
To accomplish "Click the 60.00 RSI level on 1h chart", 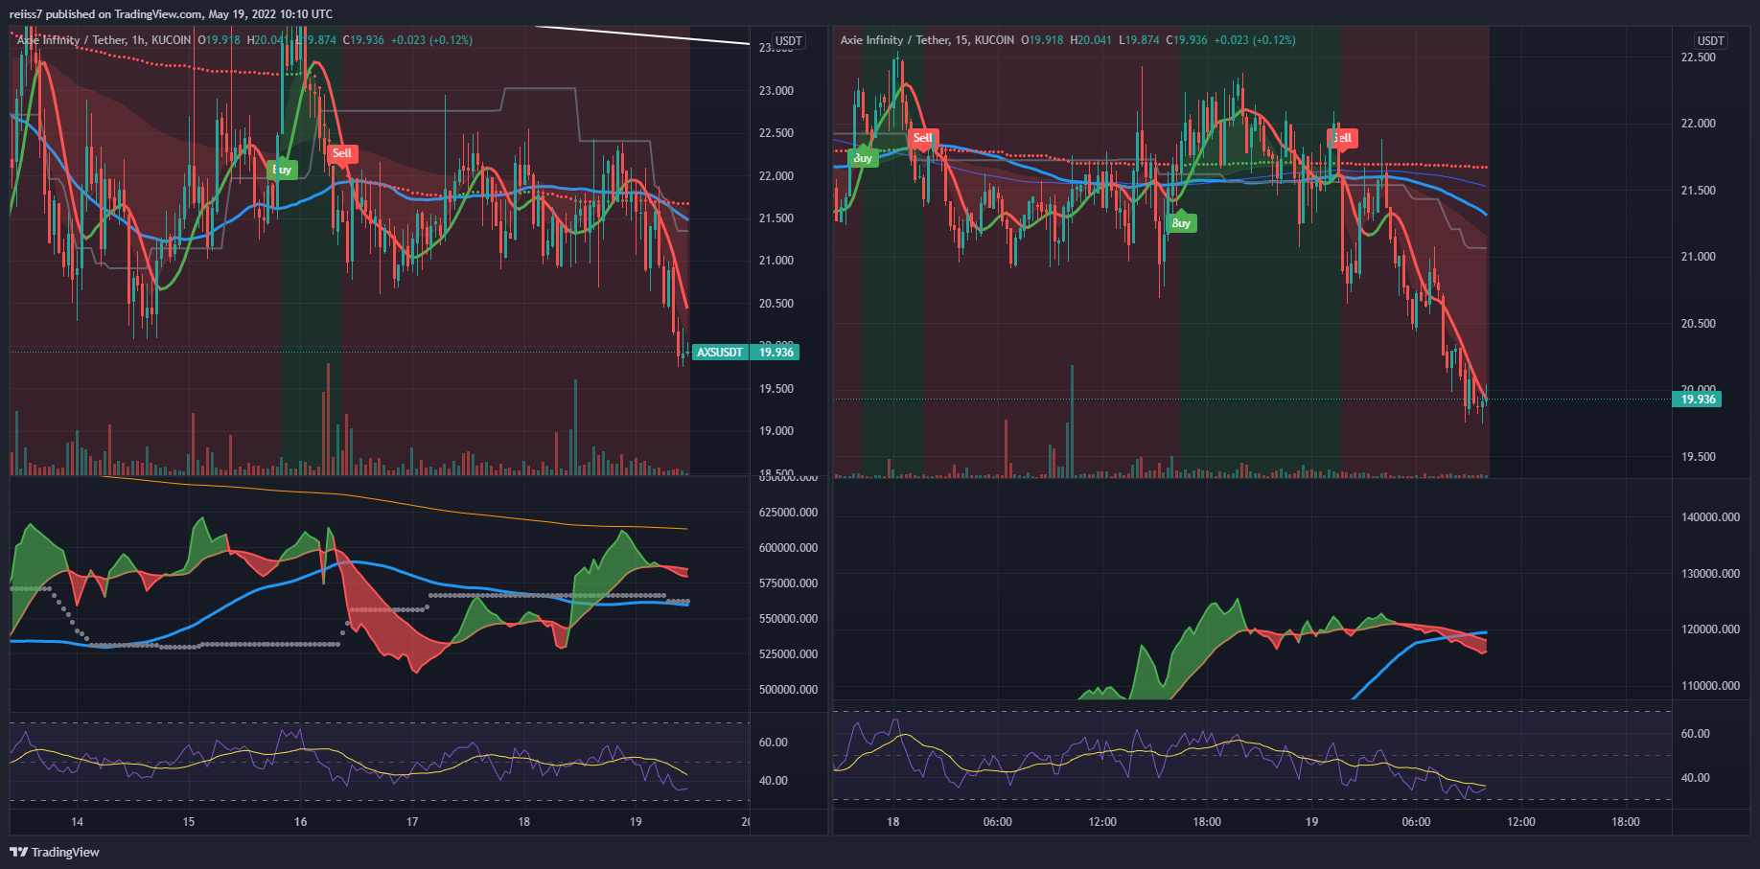I will coord(774,743).
